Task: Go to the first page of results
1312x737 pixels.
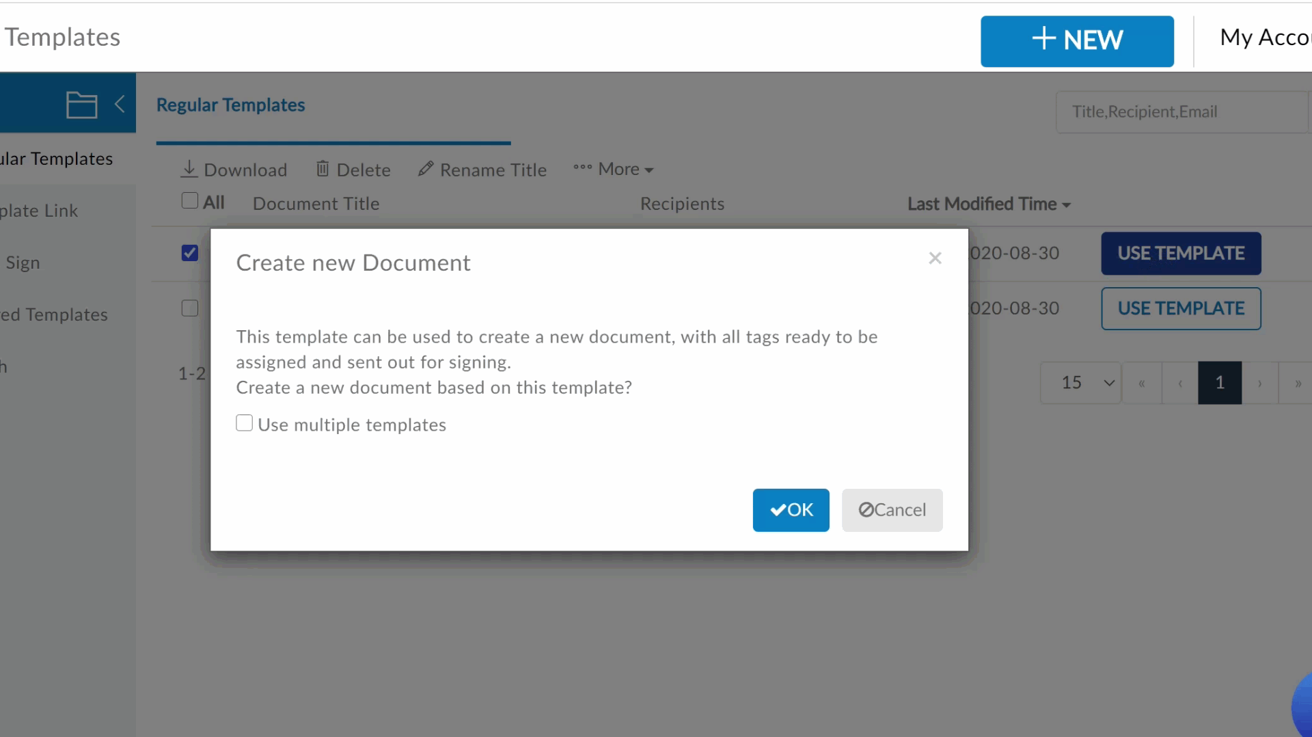Action: 1141,384
